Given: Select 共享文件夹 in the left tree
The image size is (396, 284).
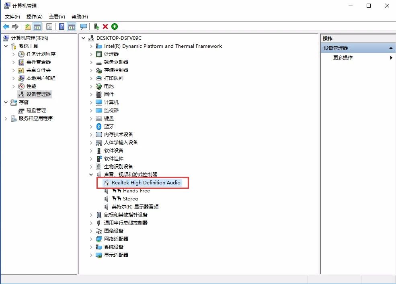Looking at the screenshot, I should (x=38, y=70).
